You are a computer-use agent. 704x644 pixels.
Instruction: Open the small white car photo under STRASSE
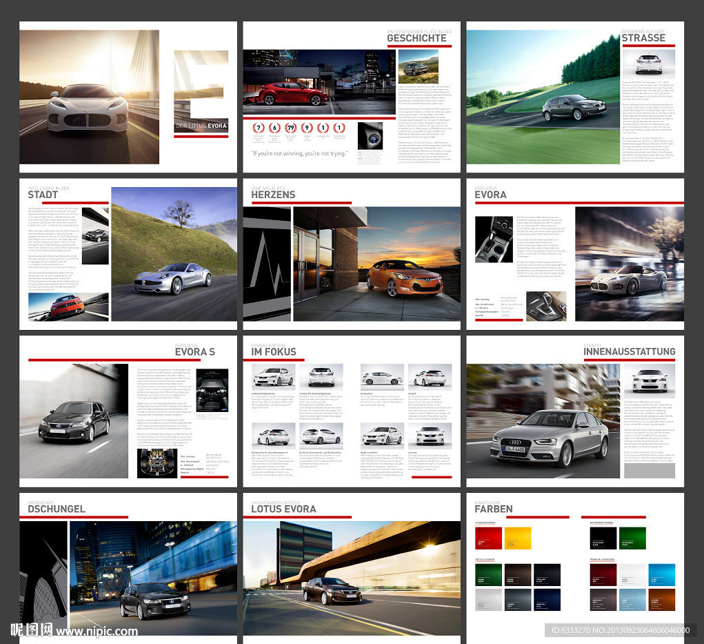point(648,63)
